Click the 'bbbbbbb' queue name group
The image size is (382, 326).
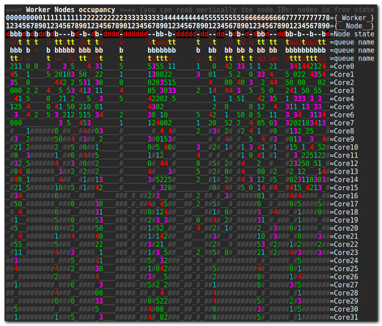162,50
